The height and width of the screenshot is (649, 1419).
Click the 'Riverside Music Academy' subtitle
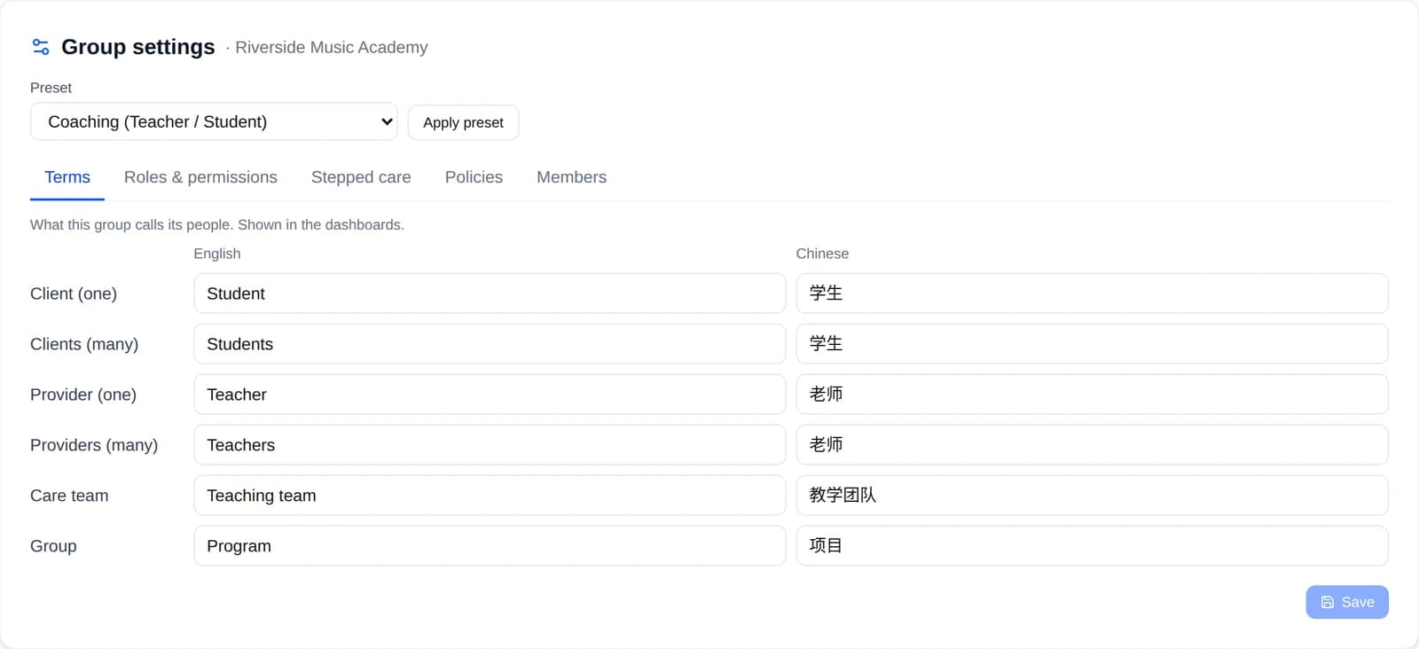pos(332,47)
